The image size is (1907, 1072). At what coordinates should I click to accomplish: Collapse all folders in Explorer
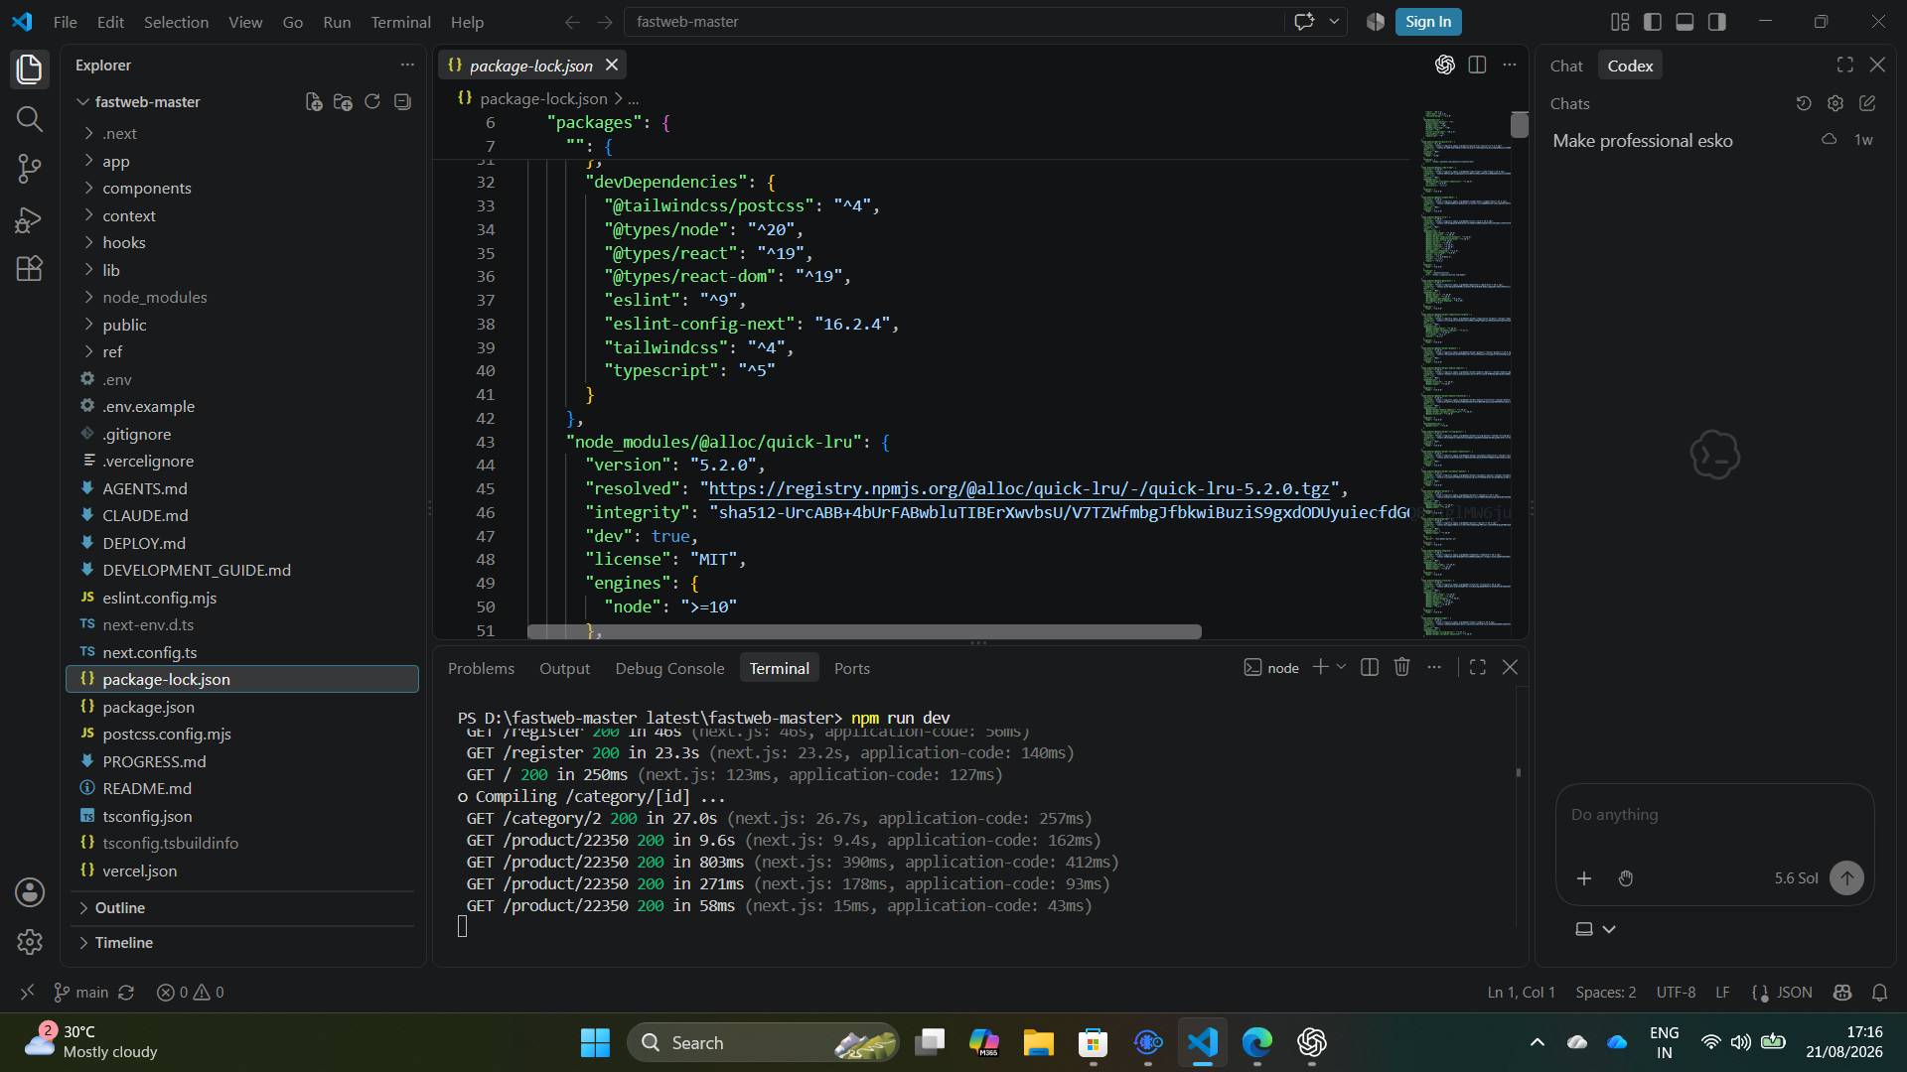[x=402, y=101]
